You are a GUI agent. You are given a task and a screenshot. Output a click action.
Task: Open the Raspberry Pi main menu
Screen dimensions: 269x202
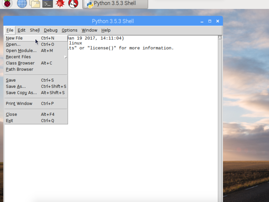[7, 3]
